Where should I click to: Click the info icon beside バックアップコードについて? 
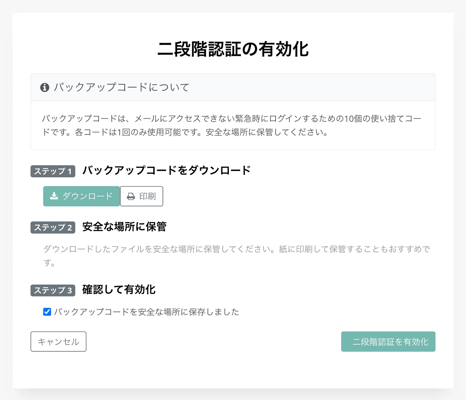(45, 87)
